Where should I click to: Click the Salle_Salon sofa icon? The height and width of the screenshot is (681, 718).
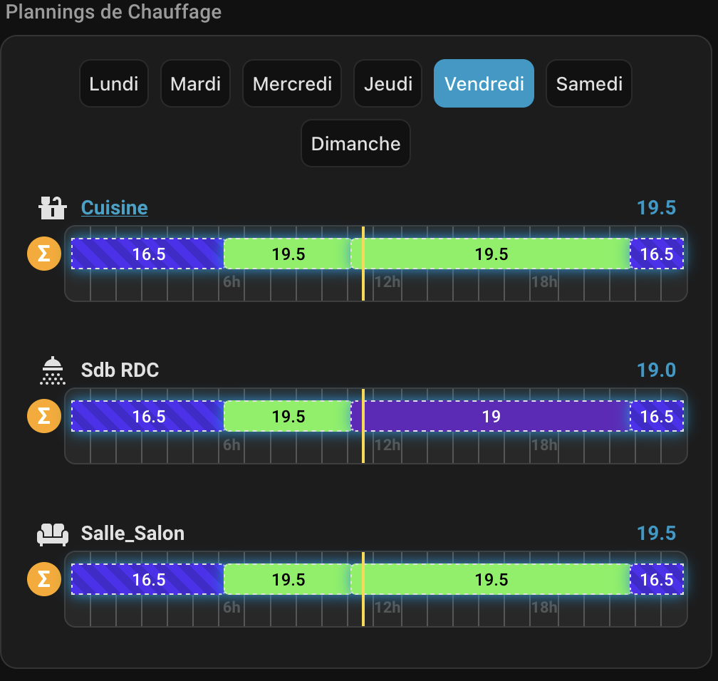pos(52,534)
